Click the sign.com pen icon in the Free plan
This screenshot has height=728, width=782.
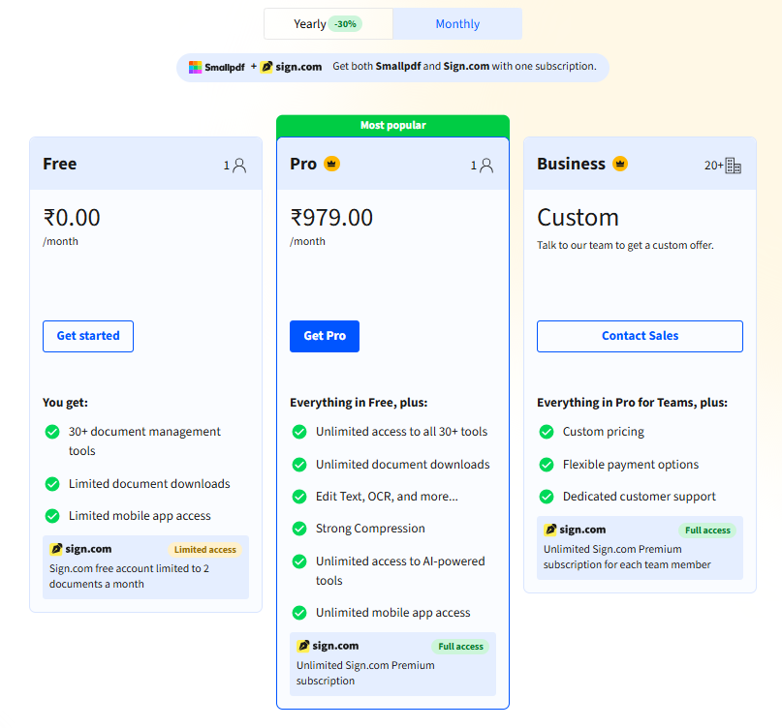pyautogui.click(x=56, y=549)
